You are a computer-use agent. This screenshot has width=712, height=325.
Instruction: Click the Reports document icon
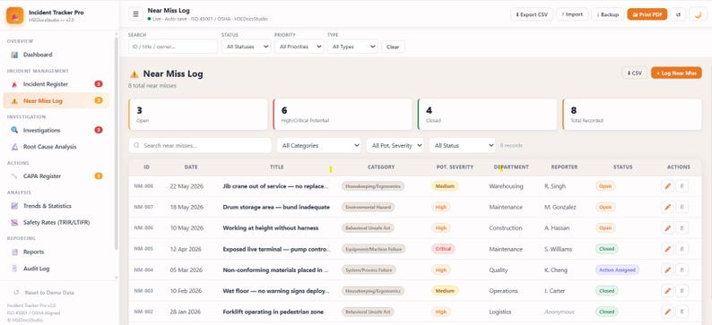tap(14, 252)
